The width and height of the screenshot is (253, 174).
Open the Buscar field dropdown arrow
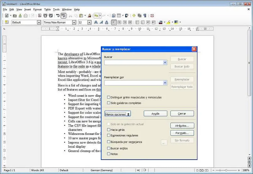click(x=165, y=63)
